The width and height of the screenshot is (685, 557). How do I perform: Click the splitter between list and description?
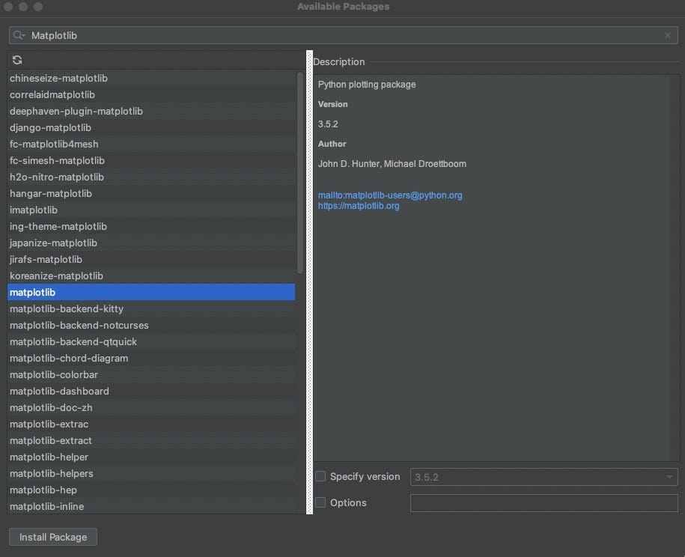(x=310, y=282)
